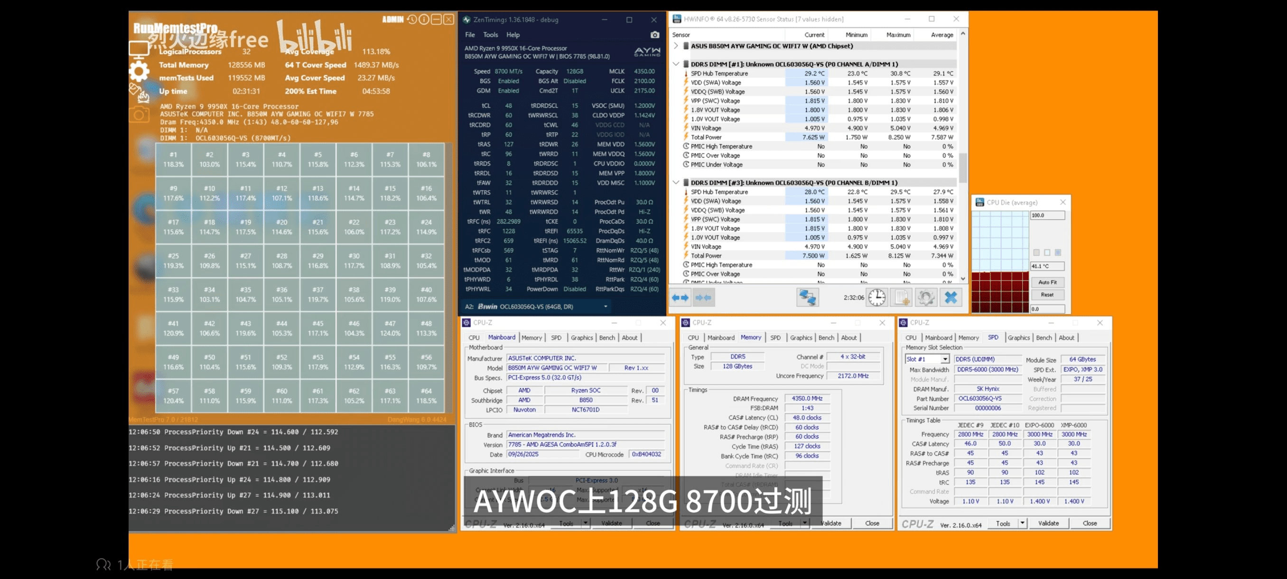Open ZenTimings DIMM selection dropdown

(x=606, y=307)
